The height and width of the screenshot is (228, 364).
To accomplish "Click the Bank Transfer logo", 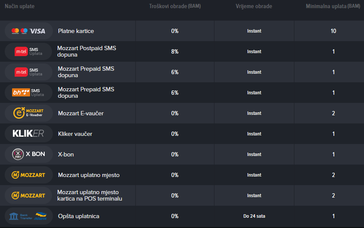I will click(x=28, y=216).
